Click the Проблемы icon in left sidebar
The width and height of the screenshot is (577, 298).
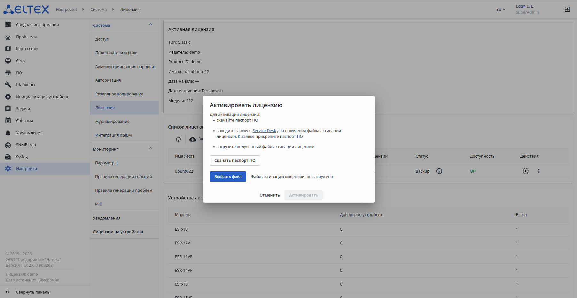[x=8, y=37]
